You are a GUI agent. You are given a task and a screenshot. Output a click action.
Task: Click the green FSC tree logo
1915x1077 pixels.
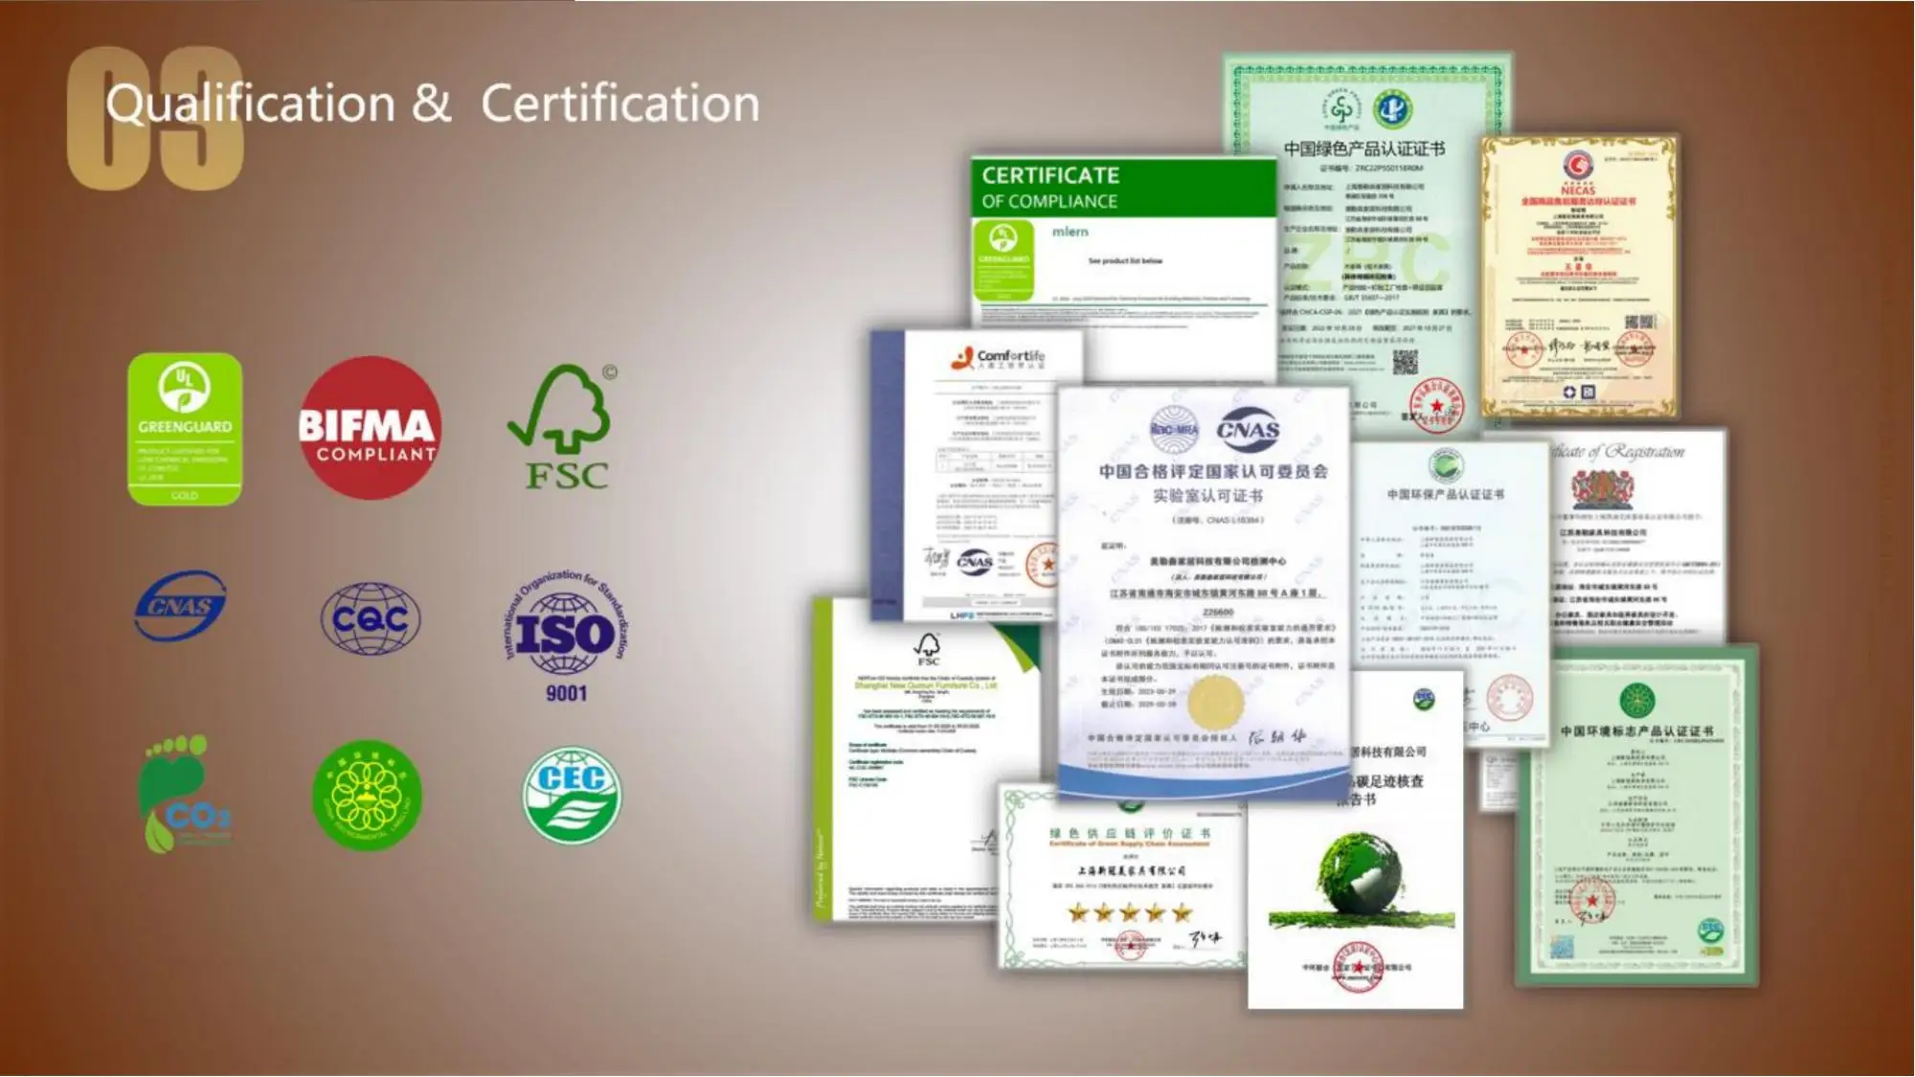[x=563, y=427]
